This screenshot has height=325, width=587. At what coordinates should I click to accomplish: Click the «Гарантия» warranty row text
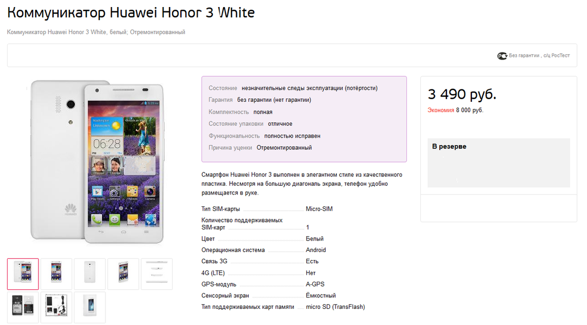pyautogui.click(x=274, y=100)
